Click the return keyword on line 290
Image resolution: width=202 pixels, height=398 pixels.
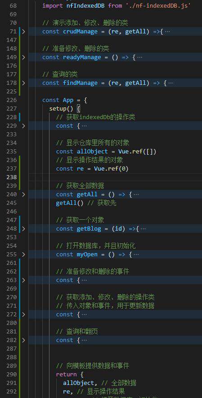[x=66, y=375]
